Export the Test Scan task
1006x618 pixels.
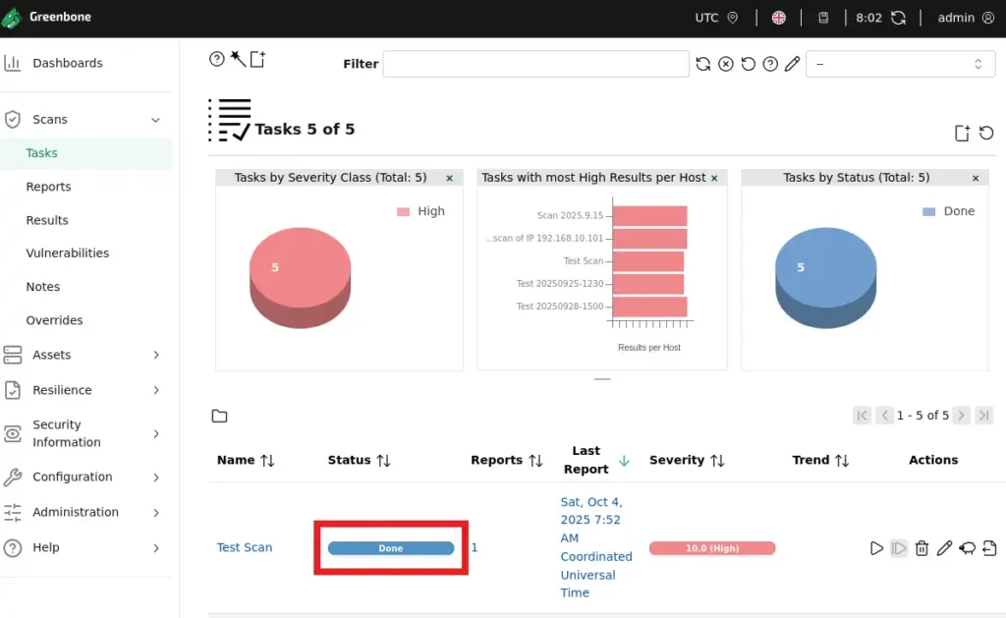click(988, 548)
